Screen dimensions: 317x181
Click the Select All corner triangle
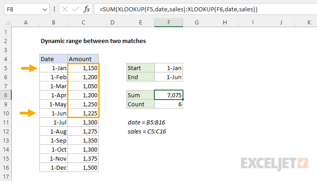click(7, 23)
